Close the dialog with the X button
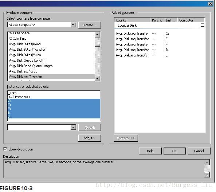 pos(210,4)
